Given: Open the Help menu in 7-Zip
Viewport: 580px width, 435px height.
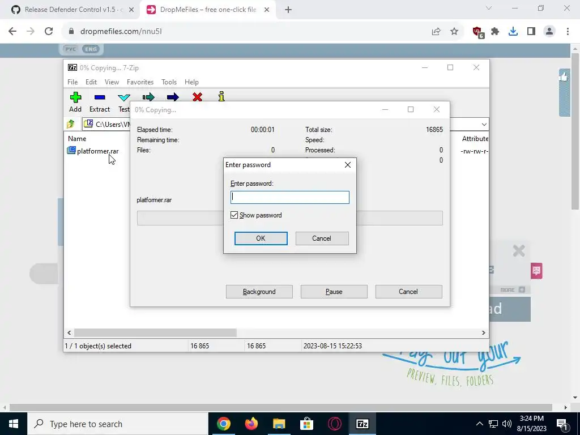Looking at the screenshot, I should (x=191, y=82).
